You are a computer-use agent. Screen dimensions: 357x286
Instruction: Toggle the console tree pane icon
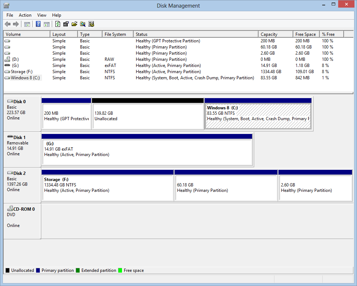pyautogui.click(x=27, y=24)
